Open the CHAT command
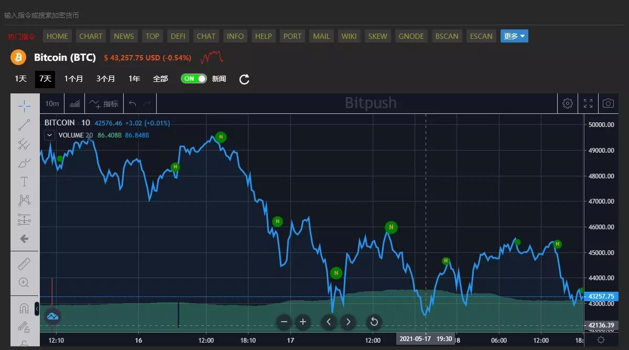This screenshot has width=629, height=350. coord(206,36)
